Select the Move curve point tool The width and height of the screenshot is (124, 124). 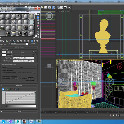click(3, 89)
